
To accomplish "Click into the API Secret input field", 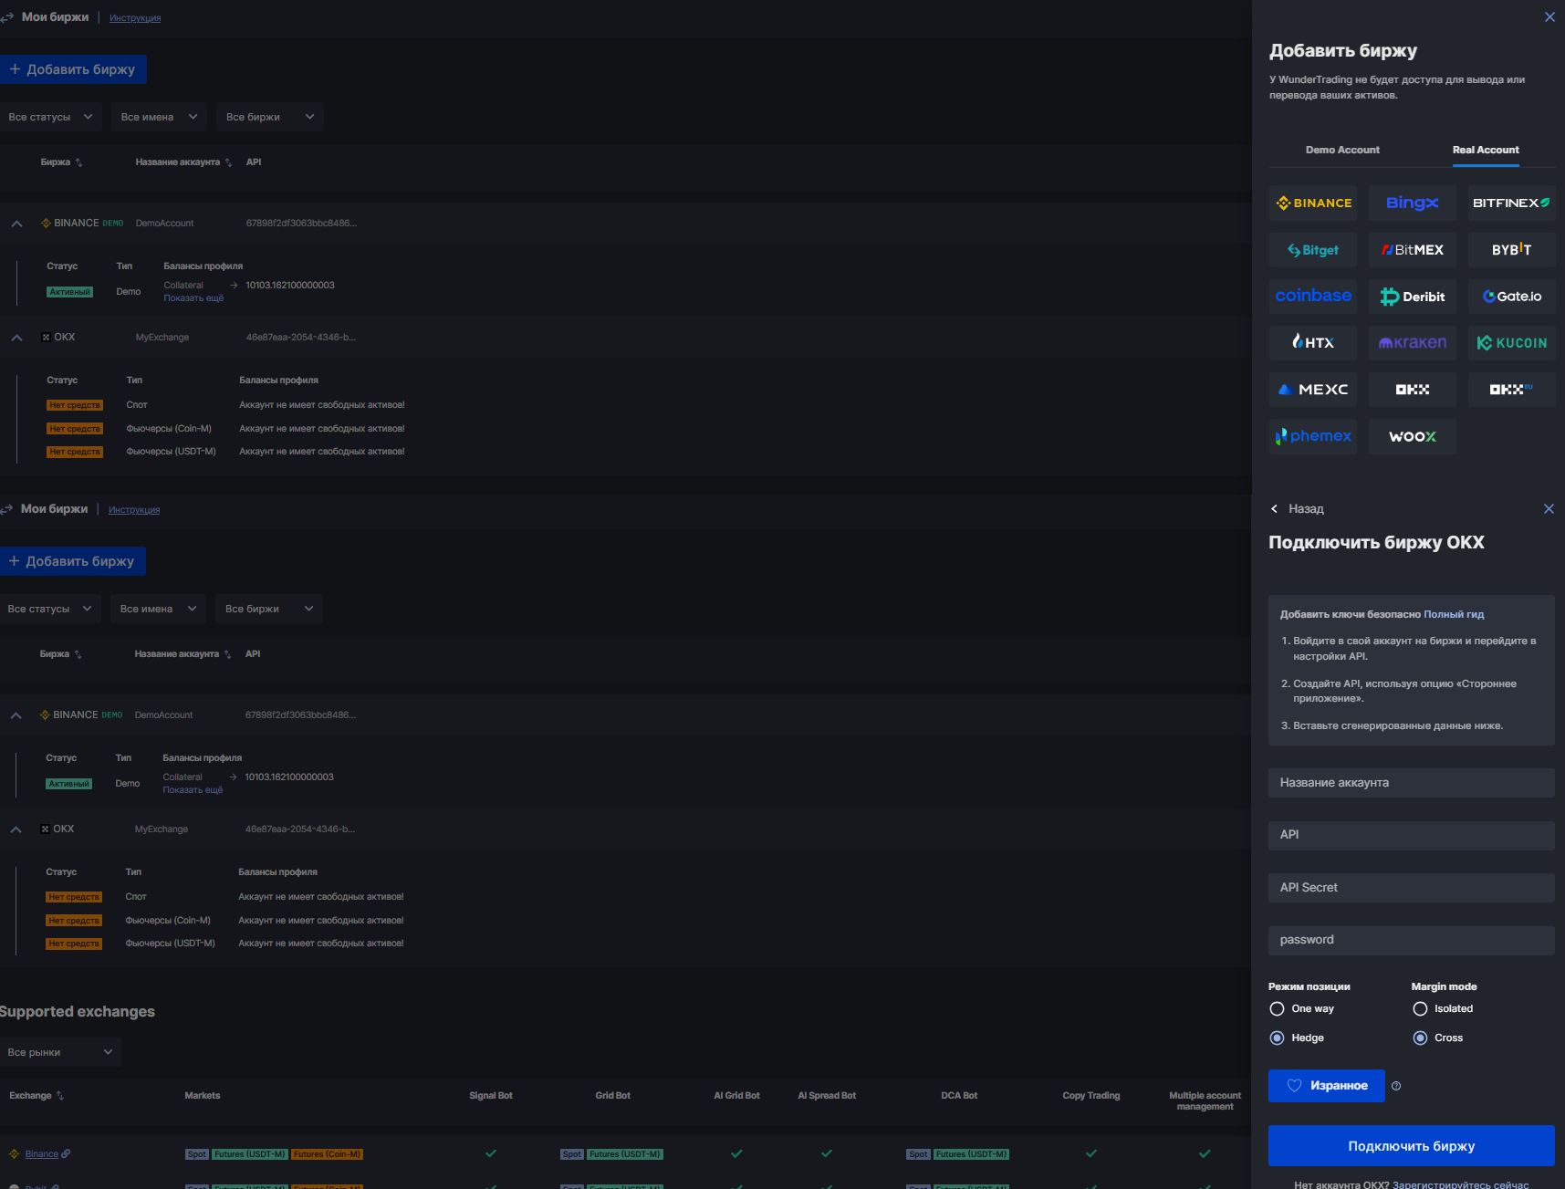I will (x=1412, y=888).
